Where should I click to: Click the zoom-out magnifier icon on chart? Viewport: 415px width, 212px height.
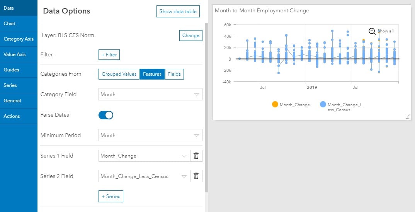(x=372, y=31)
